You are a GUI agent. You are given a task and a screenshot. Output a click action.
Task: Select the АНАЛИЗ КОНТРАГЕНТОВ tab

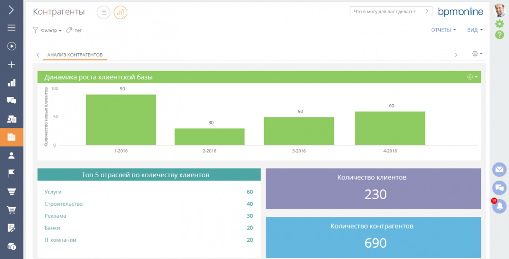click(75, 54)
